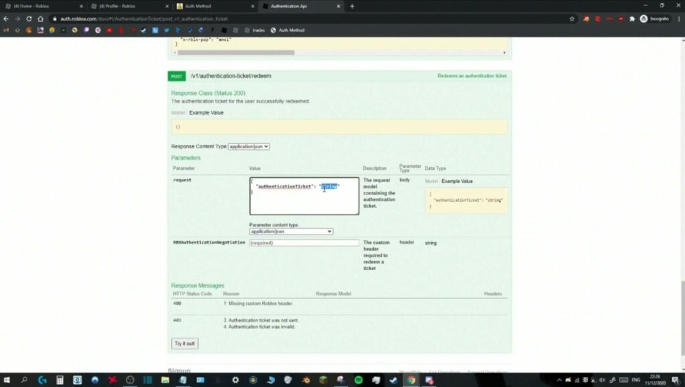
Task: Launch Logitech G Hub from taskbar
Action: (42, 380)
